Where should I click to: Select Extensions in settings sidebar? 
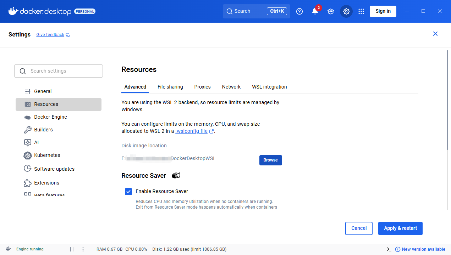59,183
